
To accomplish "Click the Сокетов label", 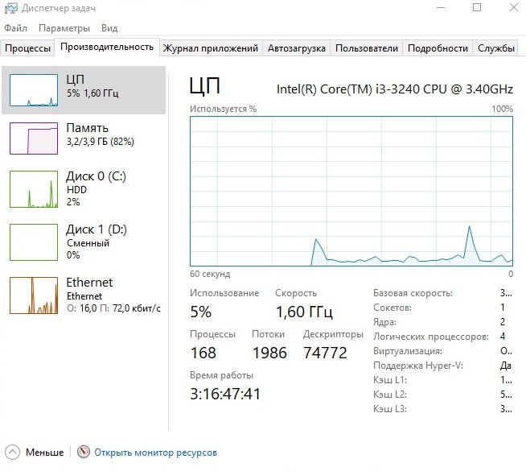I will 392,308.
